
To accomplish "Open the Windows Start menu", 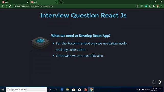I will point(3,90).
